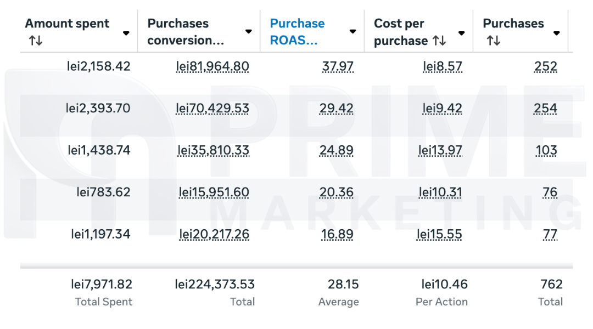
Task: Click the sort arrows beside Cost per purchase
Action: pyautogui.click(x=439, y=41)
